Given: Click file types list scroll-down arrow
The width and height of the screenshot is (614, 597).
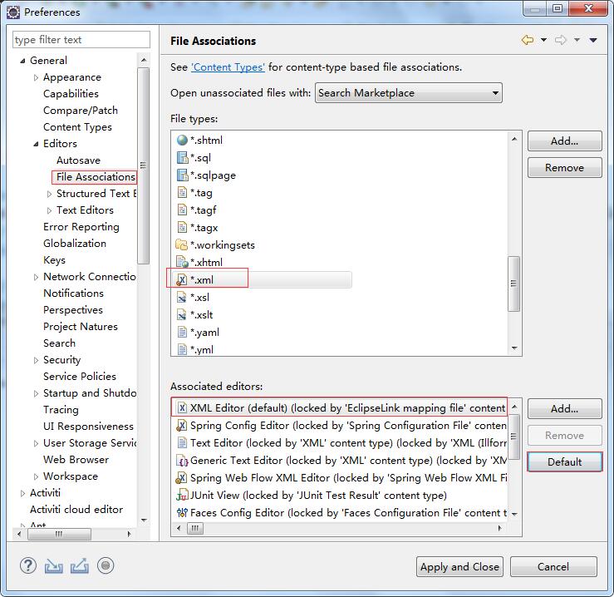Looking at the screenshot, I should pos(514,348).
